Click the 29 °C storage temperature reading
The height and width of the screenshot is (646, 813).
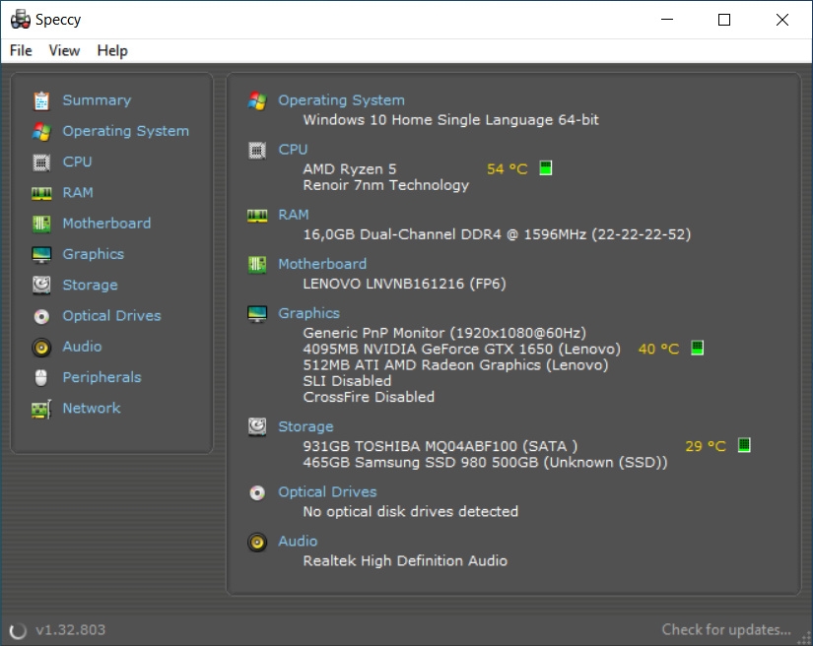(x=706, y=446)
